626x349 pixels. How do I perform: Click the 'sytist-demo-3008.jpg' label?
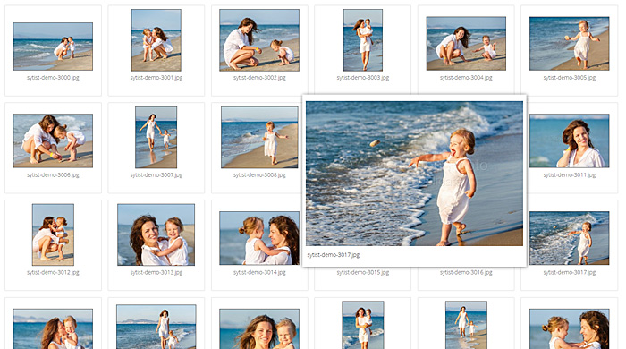pos(259,174)
